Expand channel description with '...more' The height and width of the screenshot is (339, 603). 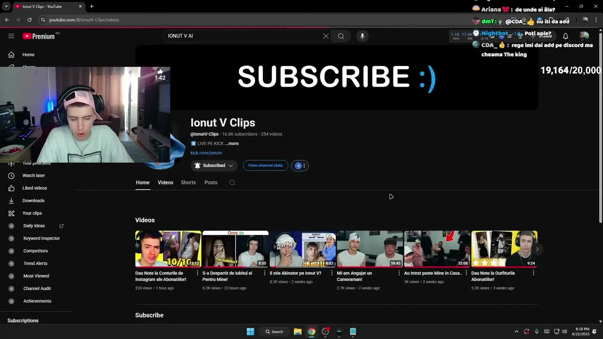(x=232, y=144)
